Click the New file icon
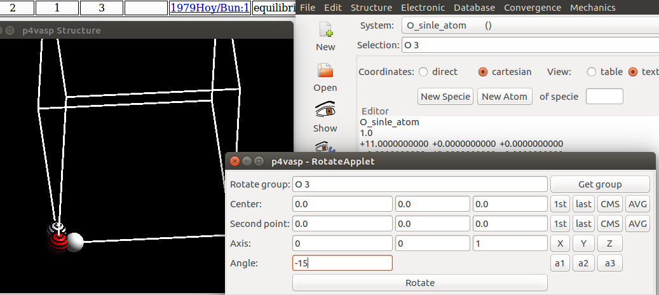Image resolution: width=659 pixels, height=295 pixels. [325, 31]
